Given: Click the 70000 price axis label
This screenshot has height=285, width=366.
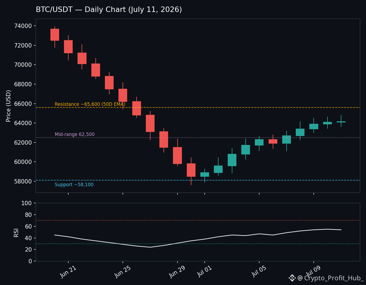Looking at the screenshot, I should coord(23,65).
